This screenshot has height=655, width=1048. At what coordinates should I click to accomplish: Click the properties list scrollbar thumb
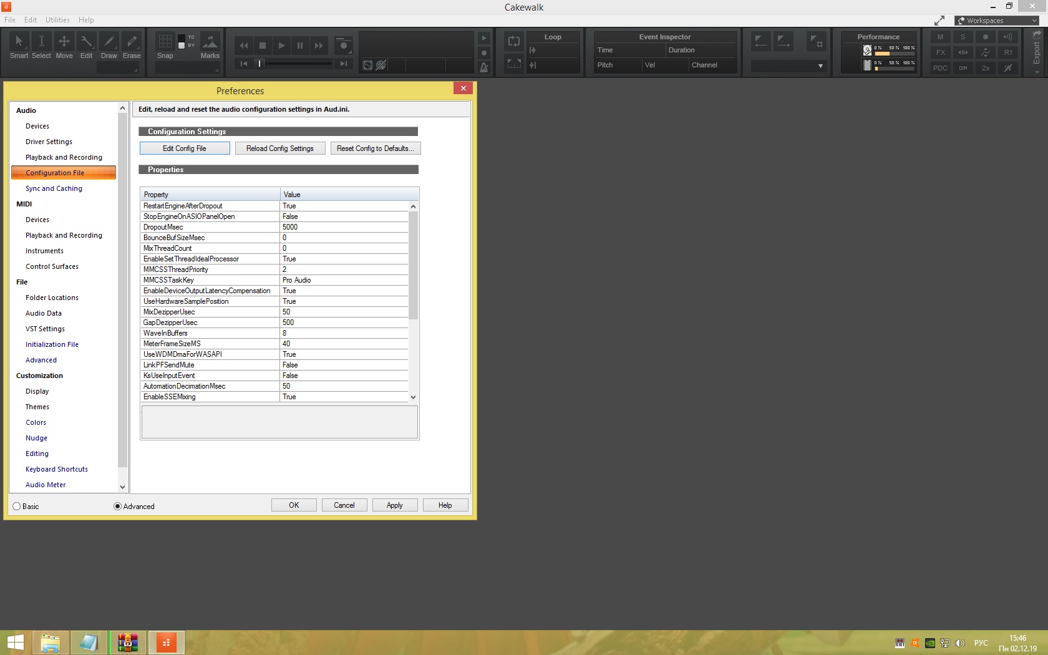(x=413, y=265)
